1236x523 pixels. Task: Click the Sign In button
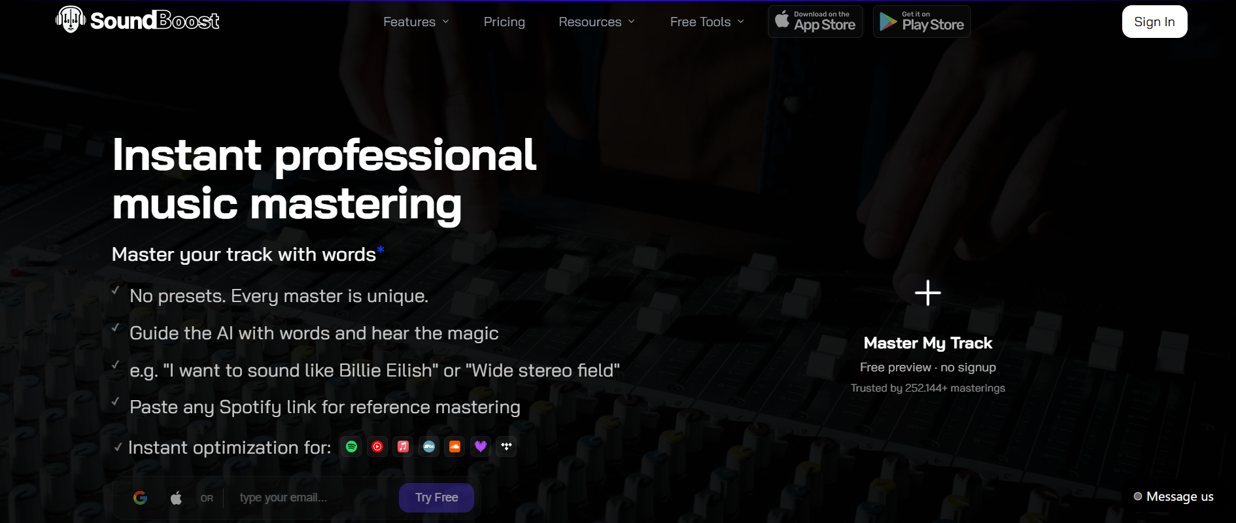1154,22
